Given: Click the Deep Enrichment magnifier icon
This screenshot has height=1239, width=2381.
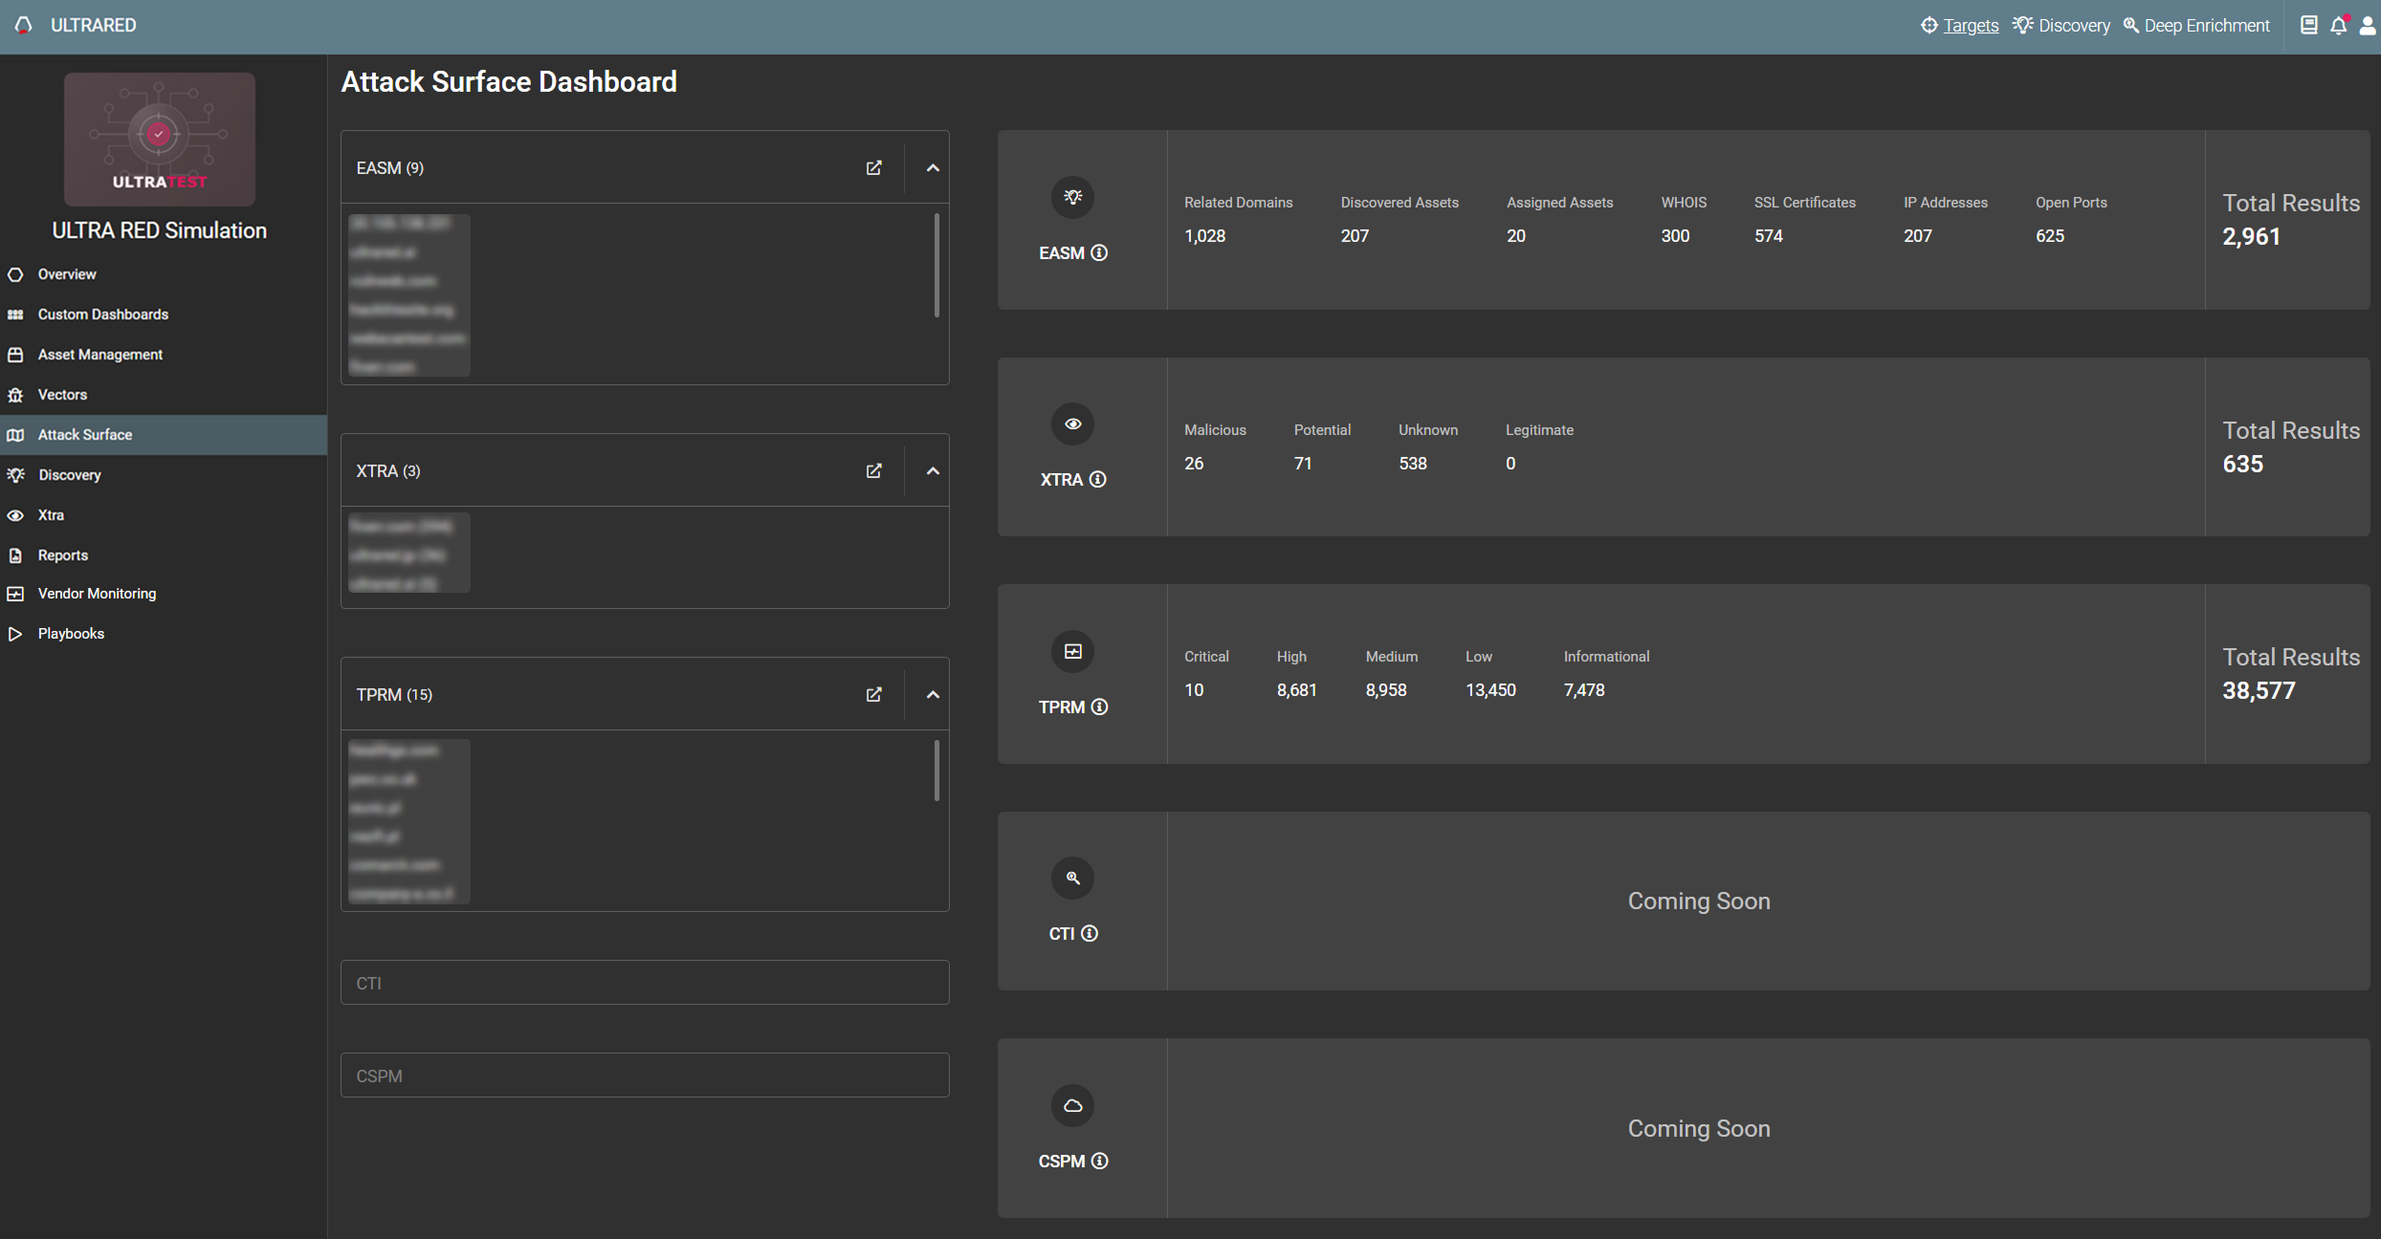Looking at the screenshot, I should point(2130,26).
